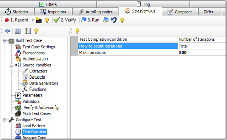Select the Test Duration node
Viewport: 227px width, 140px height.
pos(34,132)
